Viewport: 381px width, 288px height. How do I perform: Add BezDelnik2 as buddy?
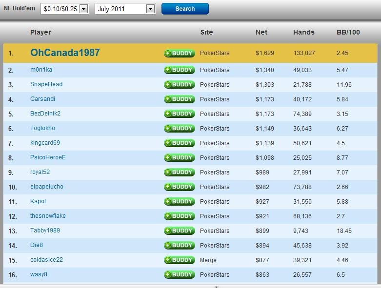180,114
